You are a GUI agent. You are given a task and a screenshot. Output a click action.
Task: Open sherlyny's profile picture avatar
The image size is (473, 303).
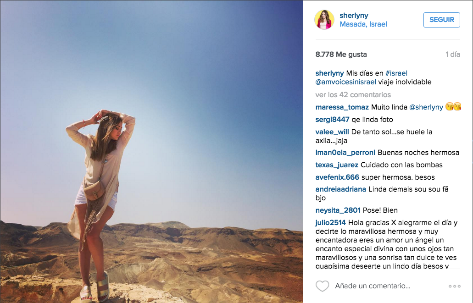[324, 20]
